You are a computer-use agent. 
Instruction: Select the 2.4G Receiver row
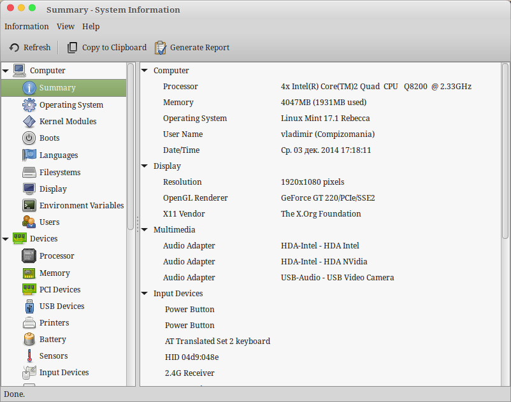click(320, 373)
